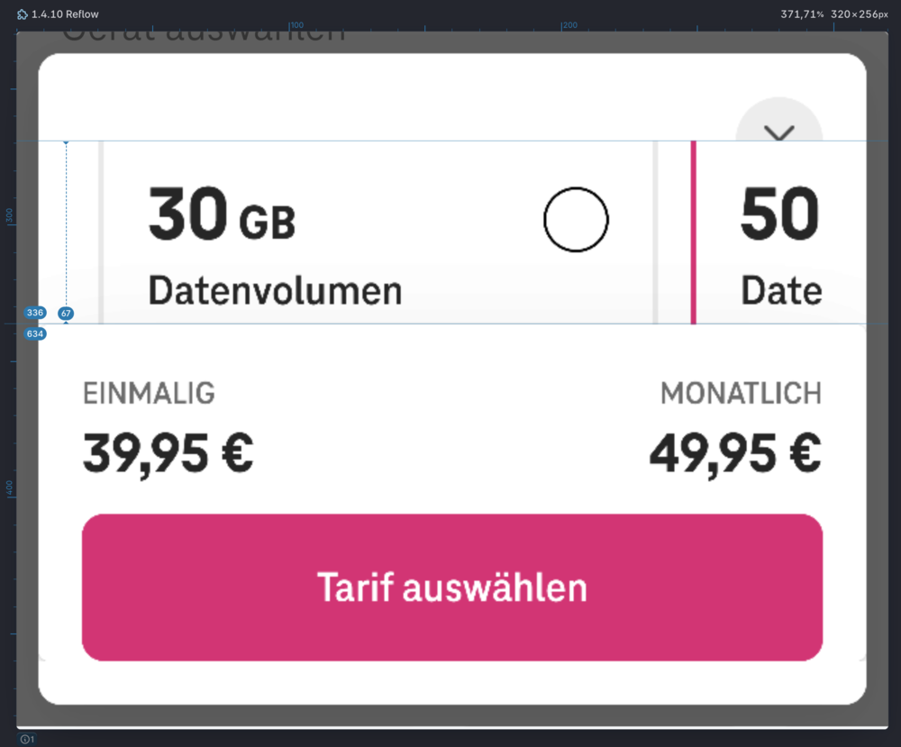Click the pink accent bar beside the 50 GB card
The image size is (901, 747).
694,230
